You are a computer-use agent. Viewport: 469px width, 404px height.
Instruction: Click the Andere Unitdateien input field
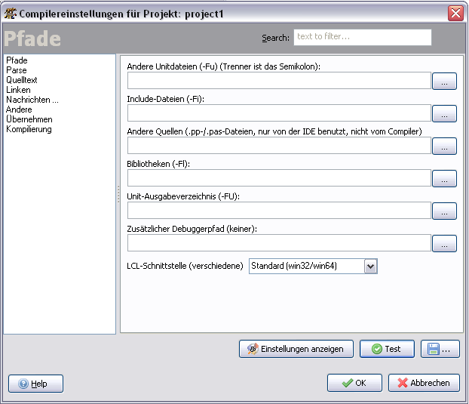(279, 81)
